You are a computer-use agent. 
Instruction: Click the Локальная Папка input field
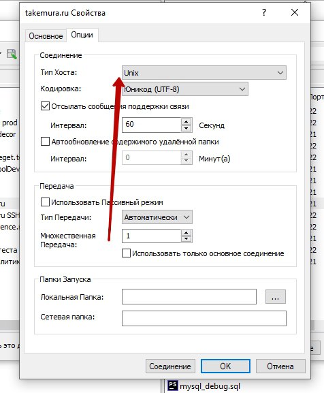pyautogui.click(x=189, y=297)
